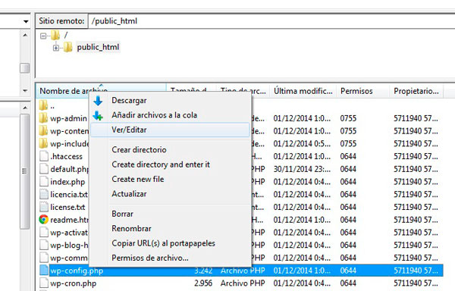This screenshot has width=455, height=291.
Task: Click the lower left pane scrollbar thumb
Action: tap(25, 171)
